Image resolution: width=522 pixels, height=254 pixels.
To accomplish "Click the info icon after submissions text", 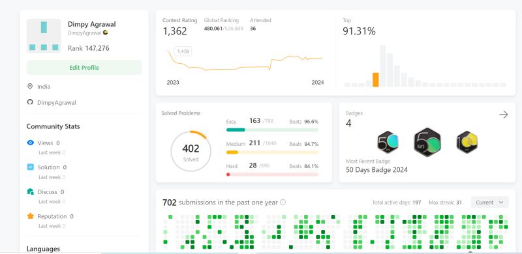I will click(283, 202).
